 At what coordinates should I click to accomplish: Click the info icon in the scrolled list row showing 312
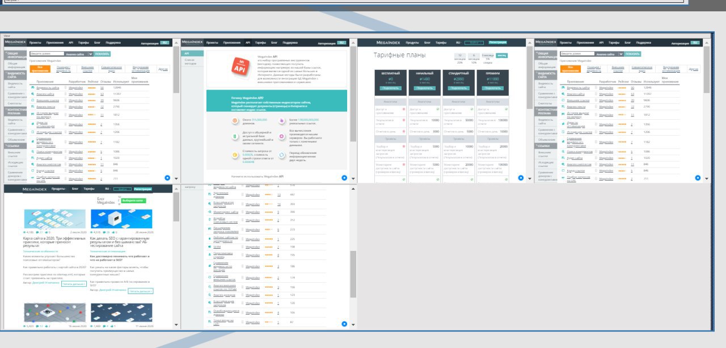coord(242,220)
